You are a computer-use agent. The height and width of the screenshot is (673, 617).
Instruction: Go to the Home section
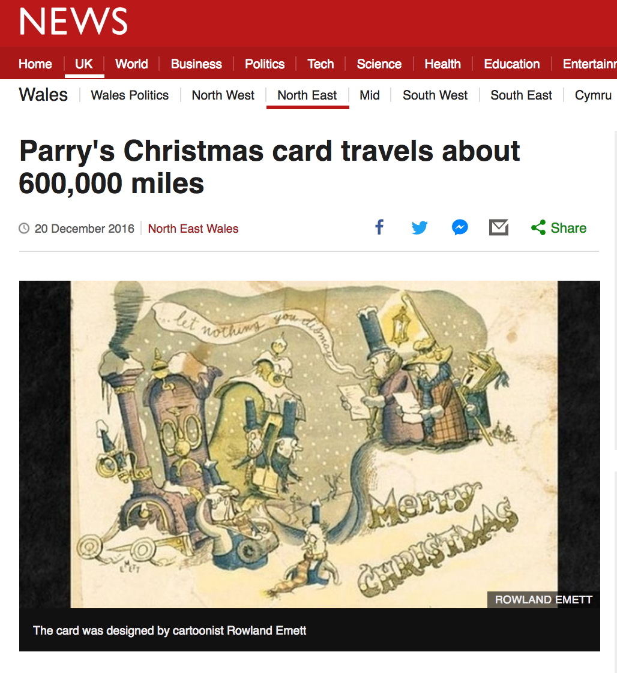[35, 64]
